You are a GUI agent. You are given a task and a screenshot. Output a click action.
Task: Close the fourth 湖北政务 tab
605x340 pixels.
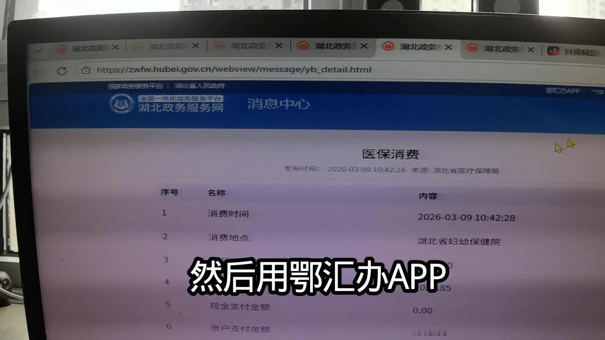363,46
